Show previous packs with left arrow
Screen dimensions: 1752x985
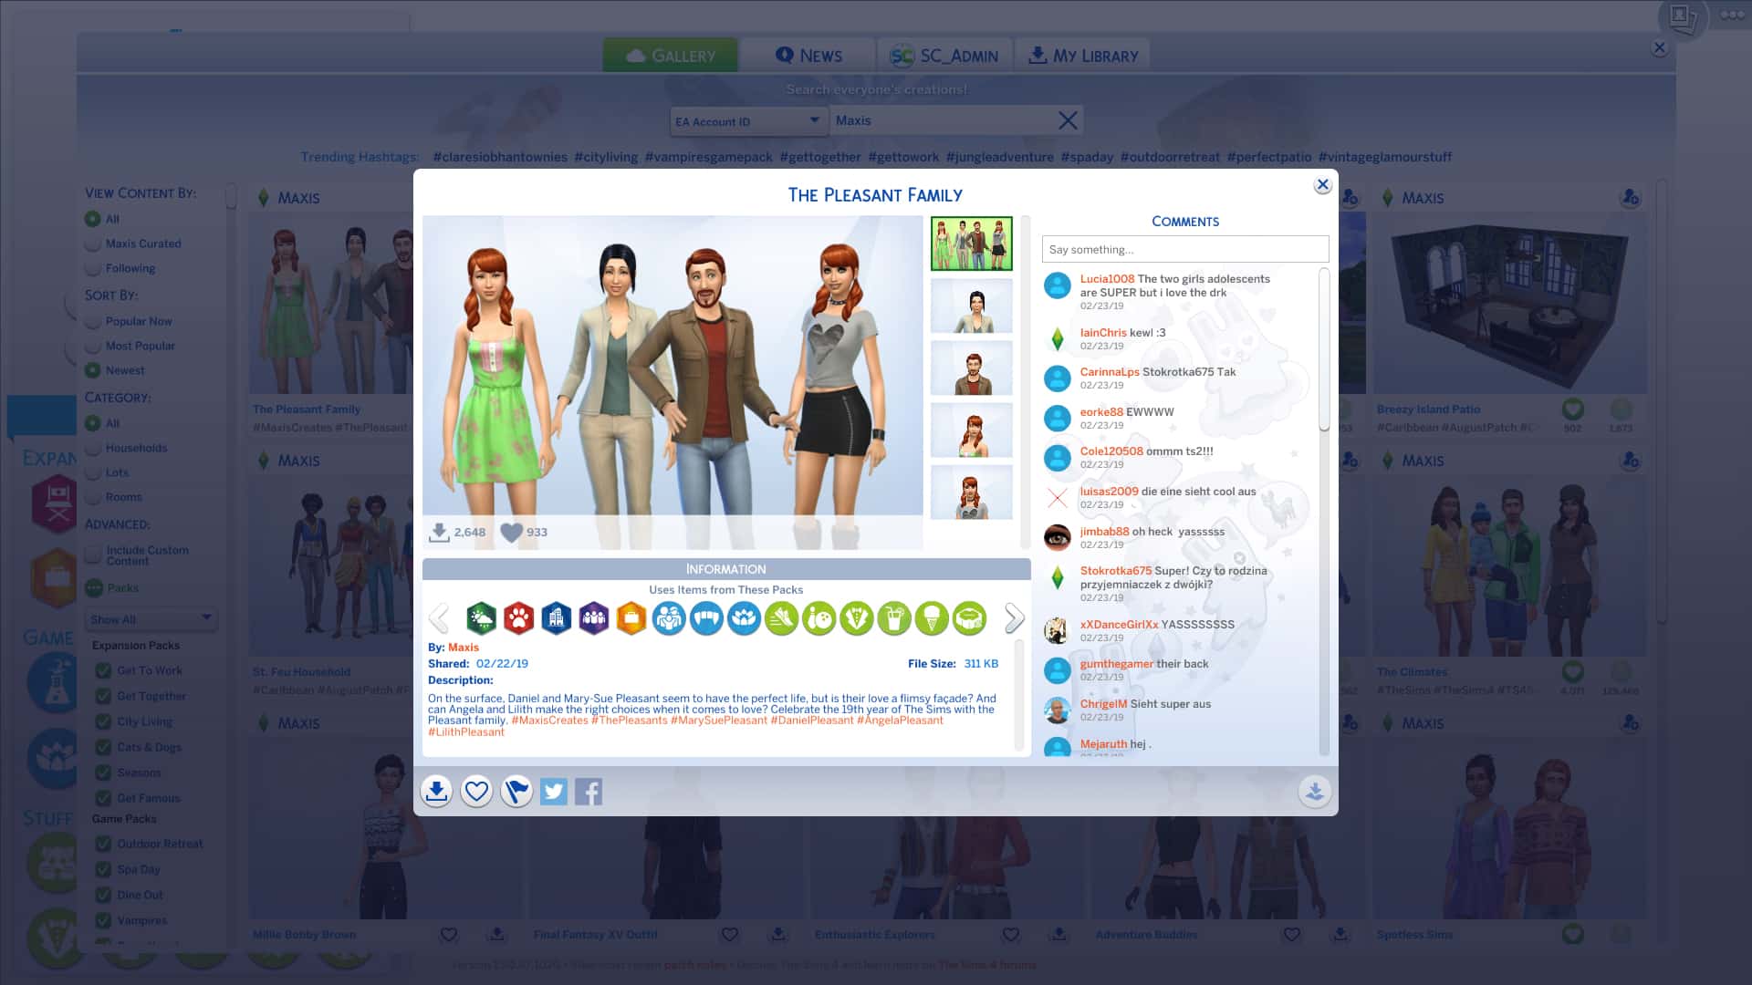point(439,618)
